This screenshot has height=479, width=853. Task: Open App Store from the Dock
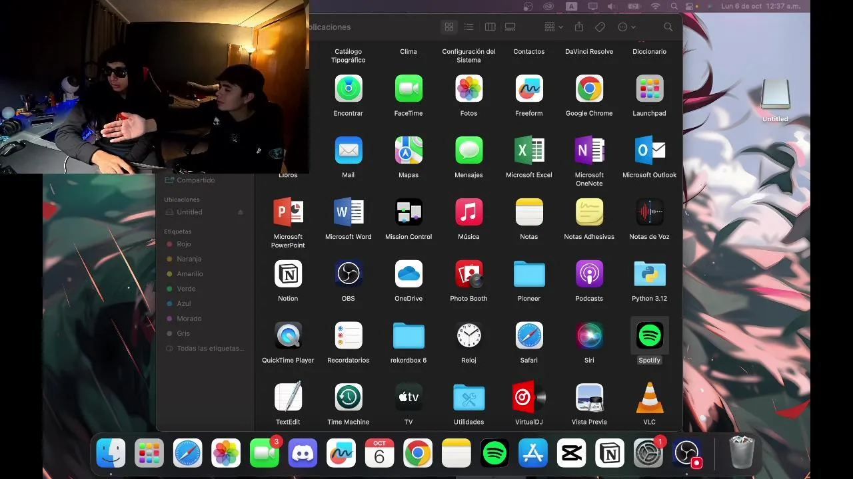coord(532,454)
